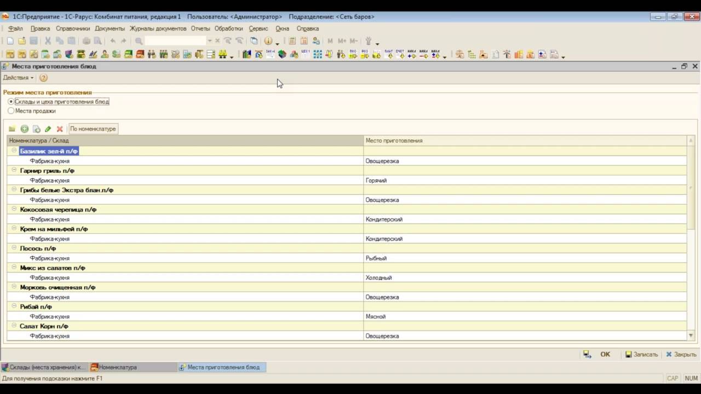This screenshot has height=394, width=701.
Task: Click the calculator icon in main toolbar
Action: 292,41
